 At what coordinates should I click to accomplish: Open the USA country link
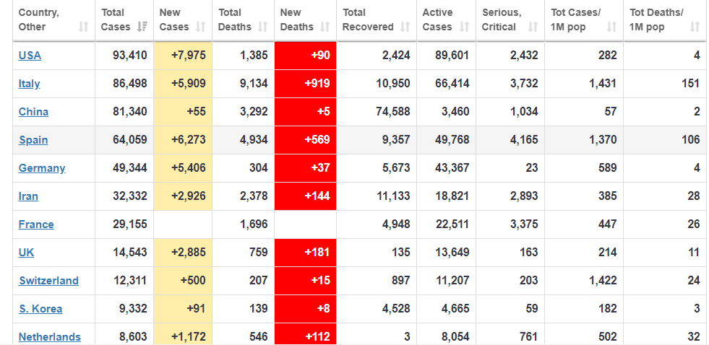30,56
